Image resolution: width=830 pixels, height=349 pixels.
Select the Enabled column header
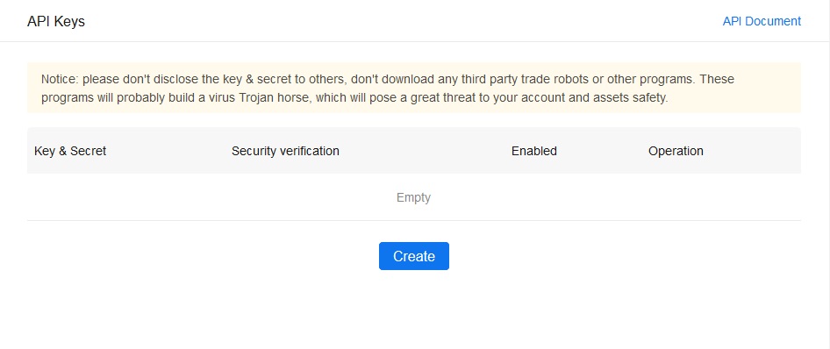pos(534,151)
